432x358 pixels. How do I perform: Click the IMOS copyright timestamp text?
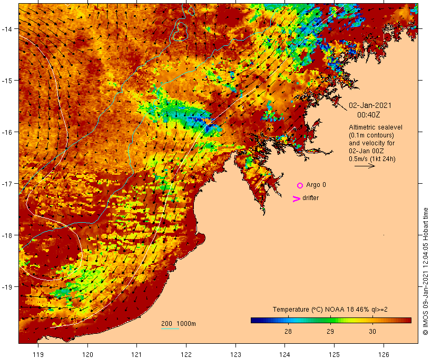(x=425, y=272)
